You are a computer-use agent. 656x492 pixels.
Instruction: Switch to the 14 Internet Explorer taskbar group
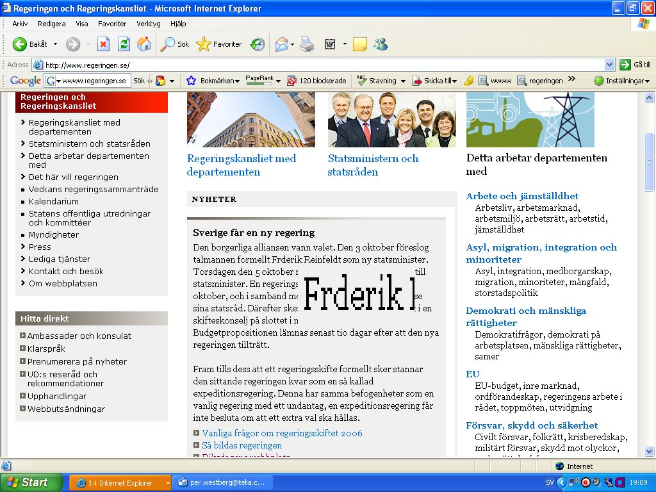pyautogui.click(x=120, y=483)
